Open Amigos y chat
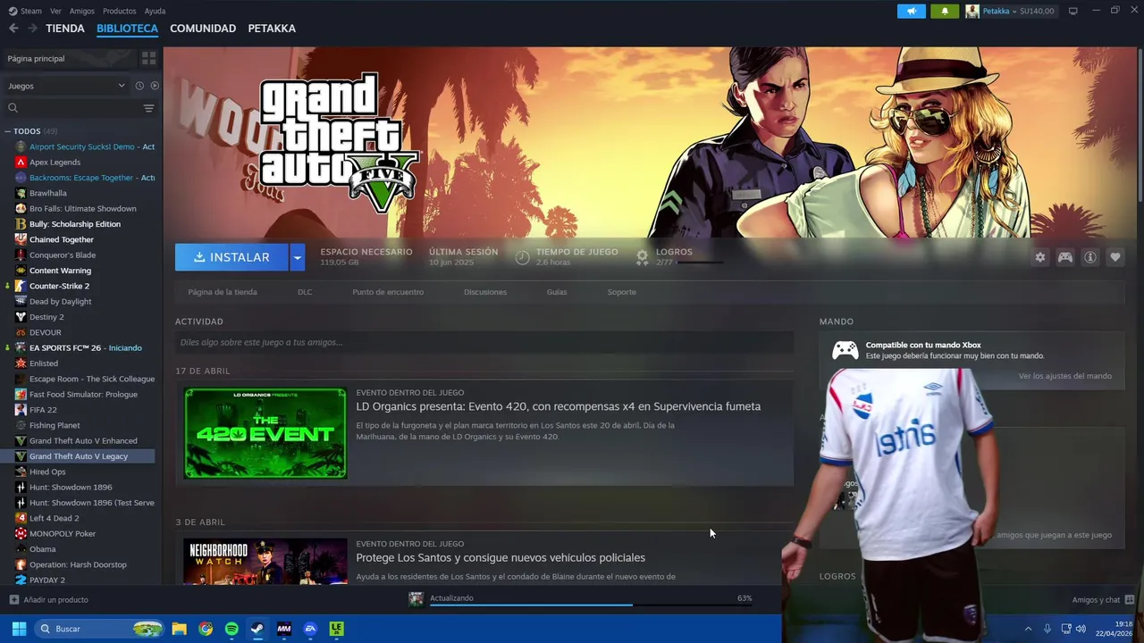 pos(1103,599)
